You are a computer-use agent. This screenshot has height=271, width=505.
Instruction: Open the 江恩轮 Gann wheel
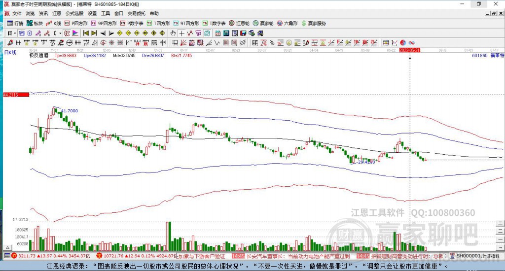click(x=239, y=23)
